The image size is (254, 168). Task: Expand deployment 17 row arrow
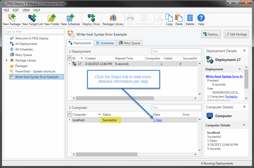pos(70,64)
